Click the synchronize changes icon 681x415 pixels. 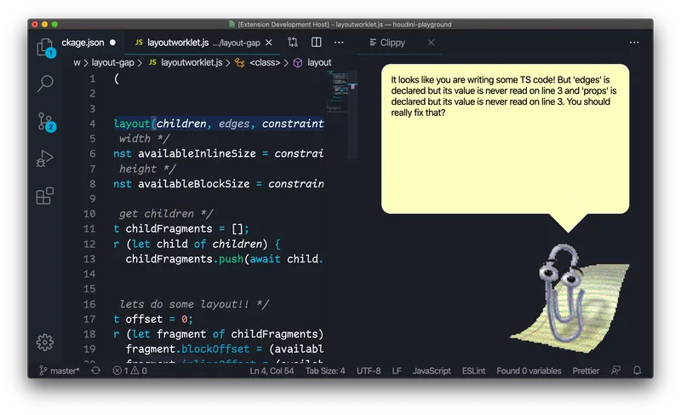95,371
